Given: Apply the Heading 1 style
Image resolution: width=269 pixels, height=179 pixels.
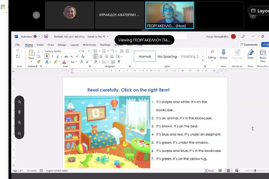Looking at the screenshot, I should pyautogui.click(x=190, y=56).
